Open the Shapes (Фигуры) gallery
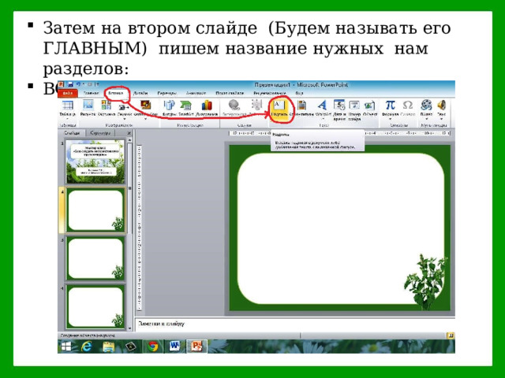 pyautogui.click(x=169, y=105)
